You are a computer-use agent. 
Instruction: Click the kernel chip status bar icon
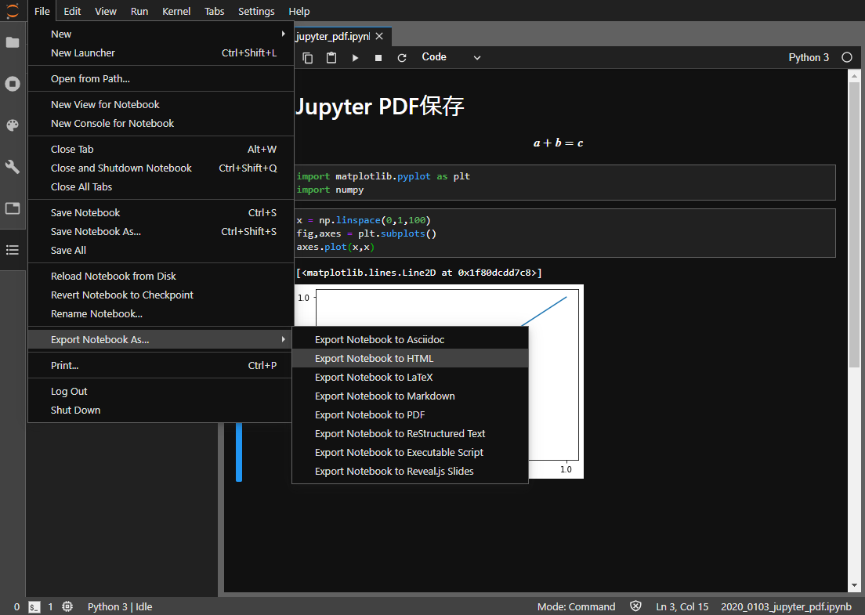tap(67, 606)
